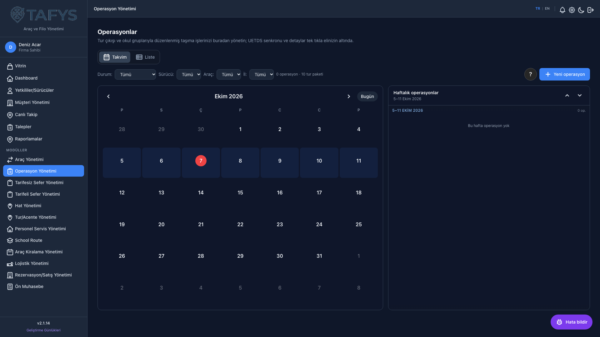Screen dimensions: 600x337
Task: Open Yetkililer/Sürücüler sidebar item
Action: 43,90
